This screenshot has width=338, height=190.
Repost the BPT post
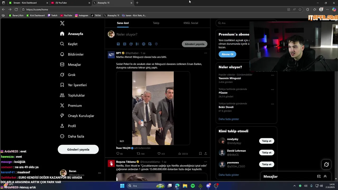(140, 154)
